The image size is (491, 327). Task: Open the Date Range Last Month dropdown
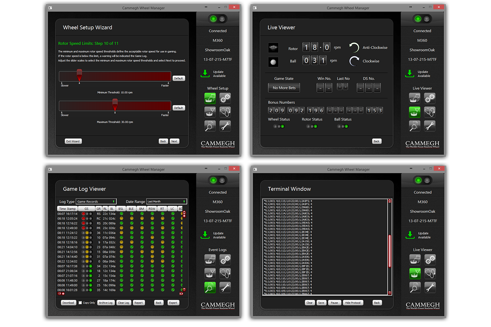[167, 202]
